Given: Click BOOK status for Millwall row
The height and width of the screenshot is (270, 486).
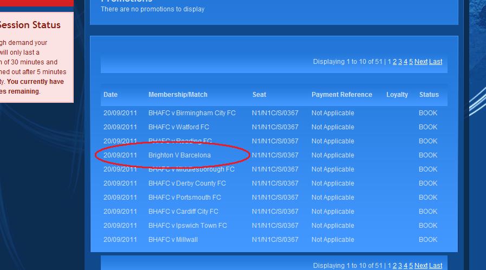Looking at the screenshot, I should pyautogui.click(x=428, y=240).
